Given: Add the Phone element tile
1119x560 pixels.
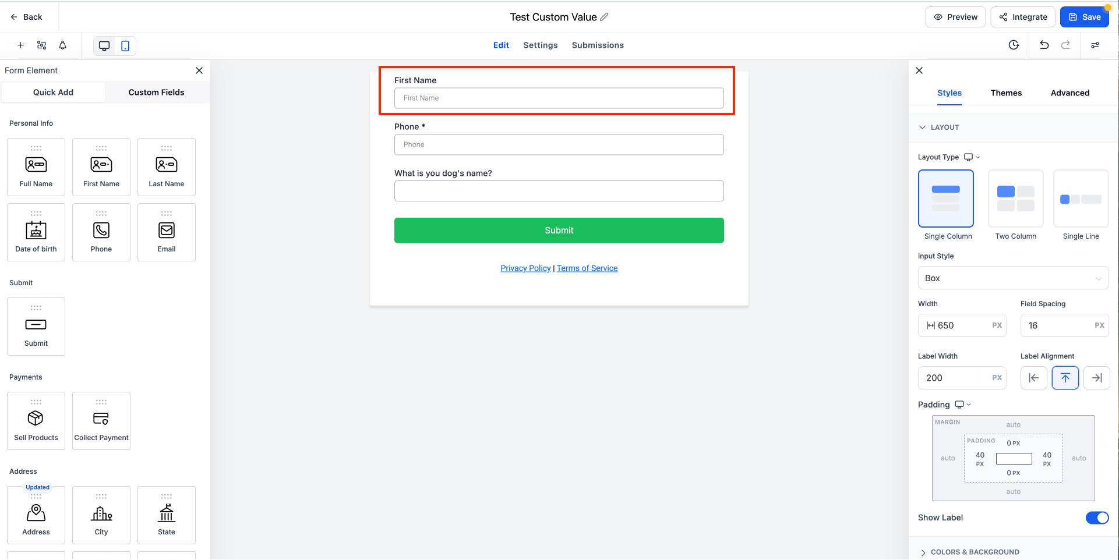Looking at the screenshot, I should [x=101, y=232].
